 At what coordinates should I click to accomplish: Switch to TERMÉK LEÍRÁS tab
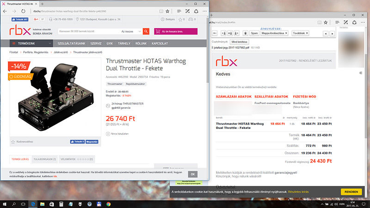click(x=20, y=159)
